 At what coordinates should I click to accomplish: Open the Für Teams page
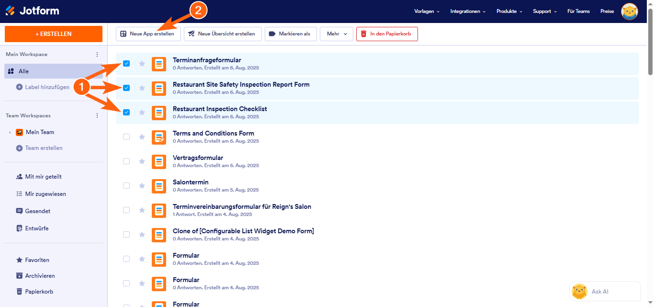point(578,11)
